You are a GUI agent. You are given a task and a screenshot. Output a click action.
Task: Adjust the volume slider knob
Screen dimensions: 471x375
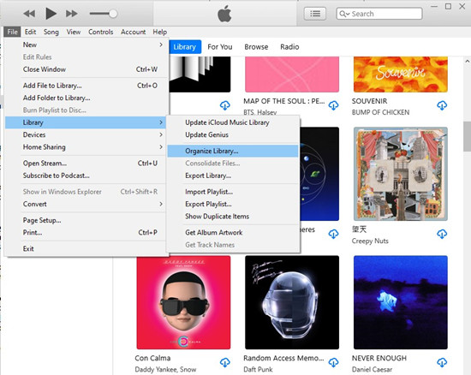(113, 14)
